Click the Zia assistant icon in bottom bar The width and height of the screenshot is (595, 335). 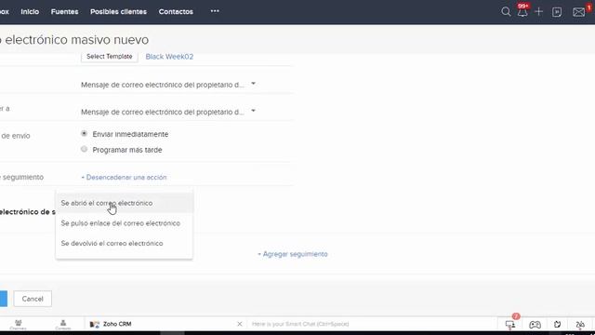coord(580,325)
